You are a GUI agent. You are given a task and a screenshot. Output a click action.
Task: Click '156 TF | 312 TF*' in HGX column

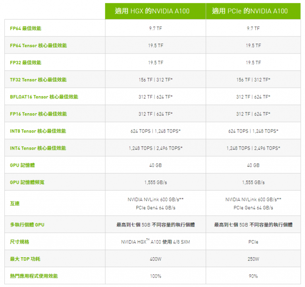[156, 80]
